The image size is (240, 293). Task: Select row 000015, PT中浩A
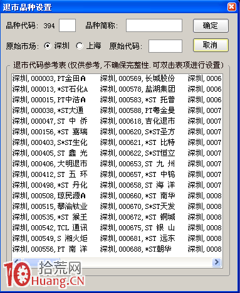point(49,100)
